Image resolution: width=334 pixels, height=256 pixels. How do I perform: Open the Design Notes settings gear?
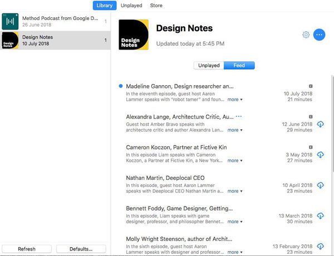tap(306, 35)
